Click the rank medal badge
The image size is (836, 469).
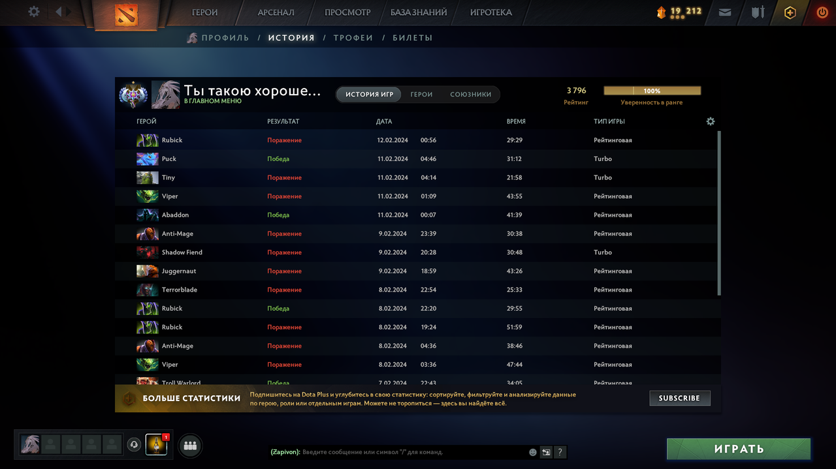point(133,95)
